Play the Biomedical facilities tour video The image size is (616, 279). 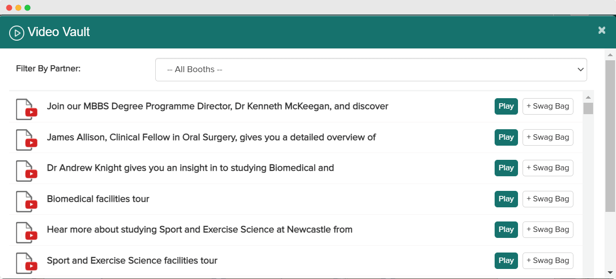tap(506, 199)
